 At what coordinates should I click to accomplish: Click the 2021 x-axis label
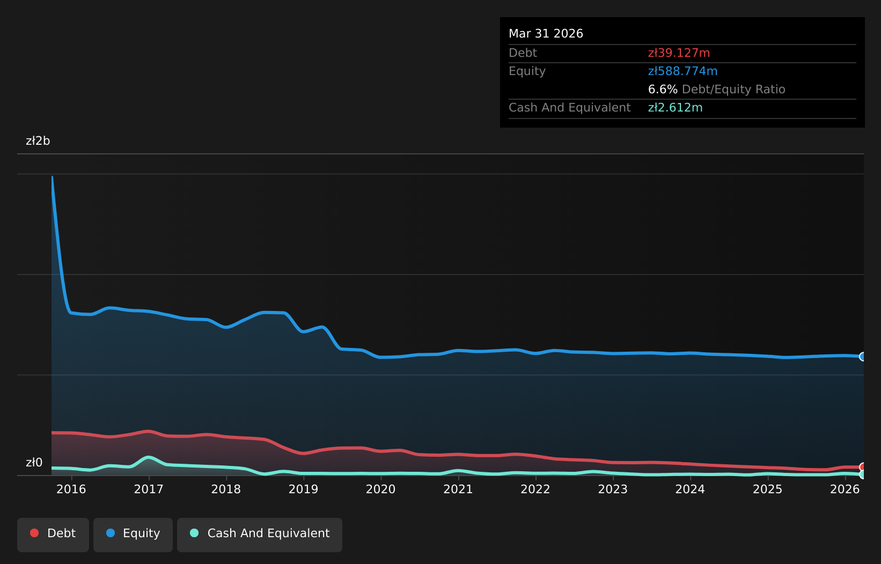(458, 489)
